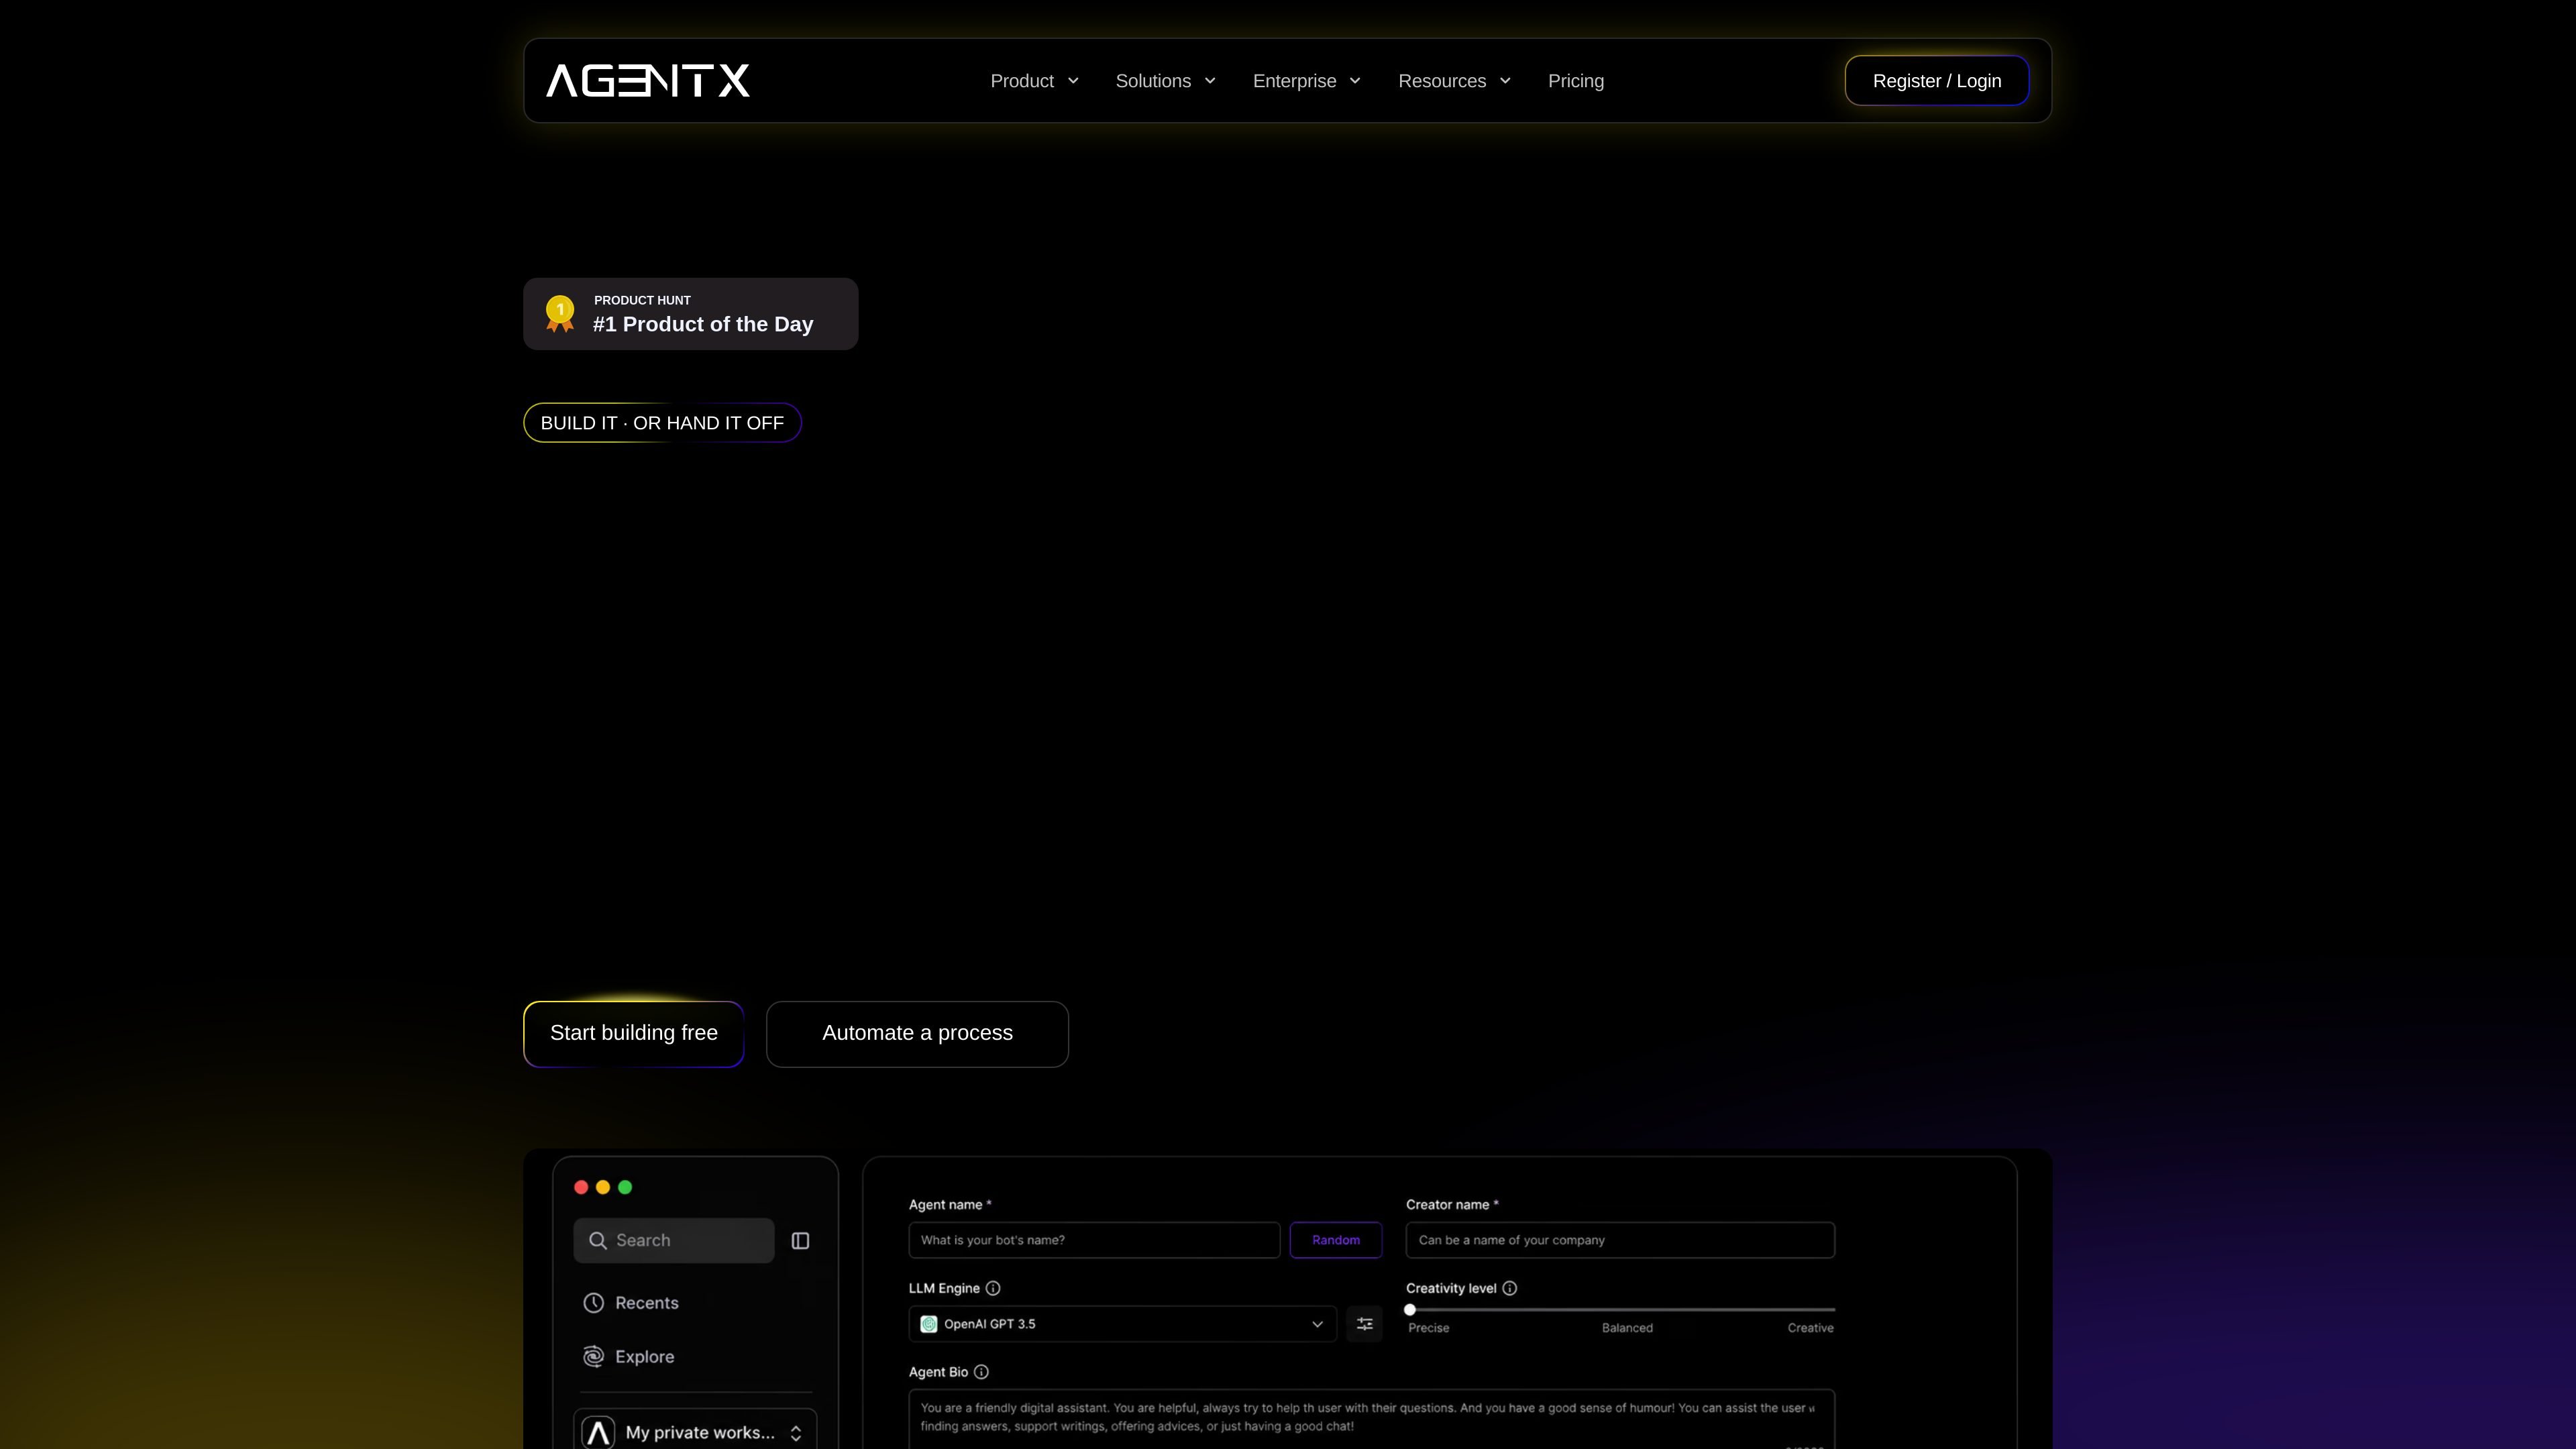Click Start building free
This screenshot has width=2576, height=1449.
(634, 1033)
